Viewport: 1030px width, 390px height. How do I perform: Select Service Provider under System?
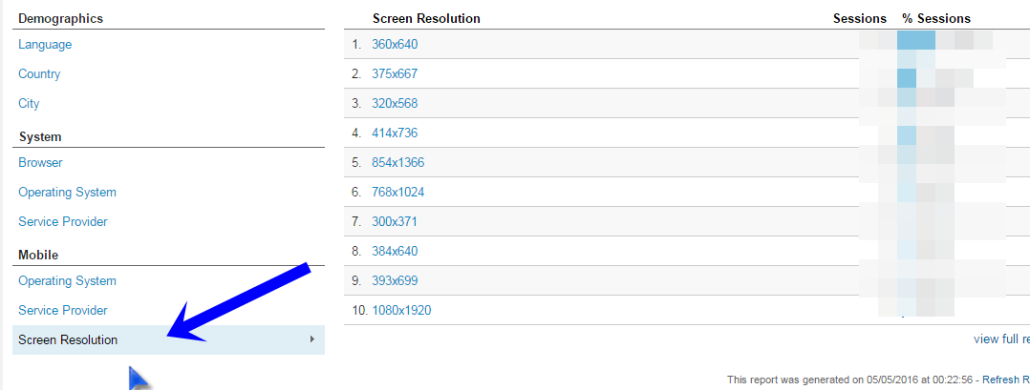tap(62, 221)
